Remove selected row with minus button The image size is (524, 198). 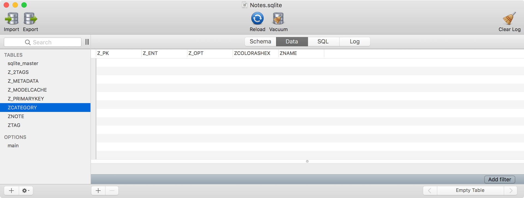point(112,191)
